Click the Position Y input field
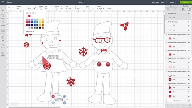The image size is (192, 108). [x=109, y=8]
